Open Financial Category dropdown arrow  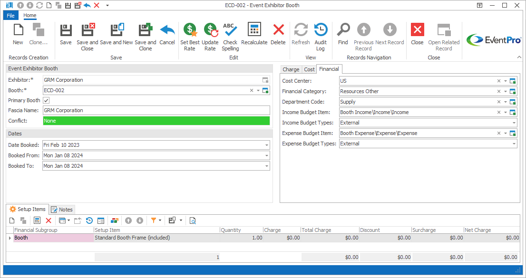coord(506,91)
